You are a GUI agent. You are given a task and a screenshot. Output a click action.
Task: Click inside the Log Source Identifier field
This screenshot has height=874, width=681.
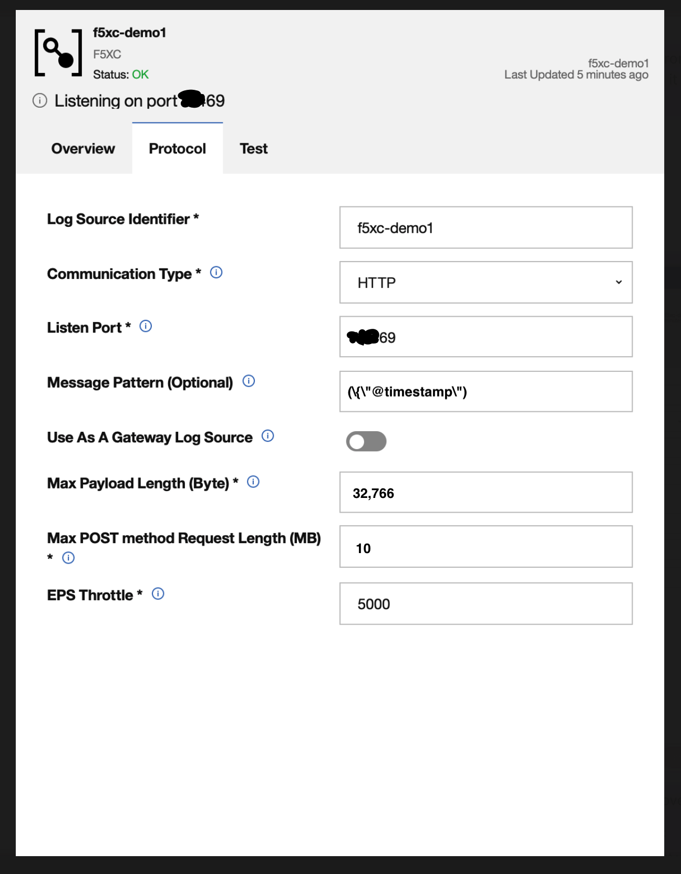click(x=486, y=227)
